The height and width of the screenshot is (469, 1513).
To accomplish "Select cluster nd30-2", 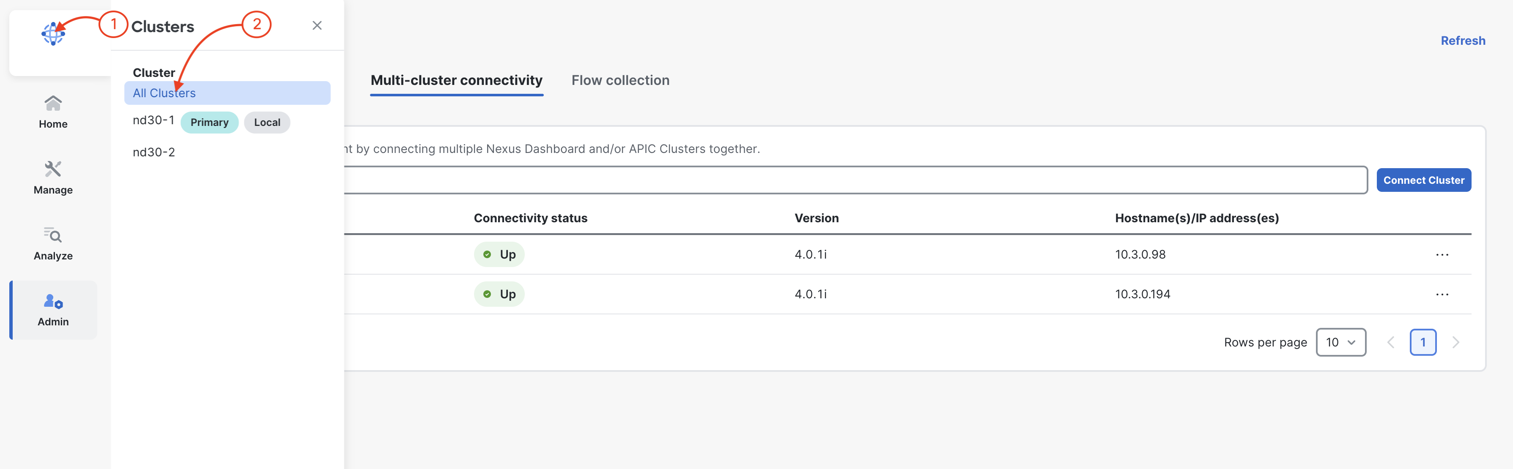I will pos(154,153).
